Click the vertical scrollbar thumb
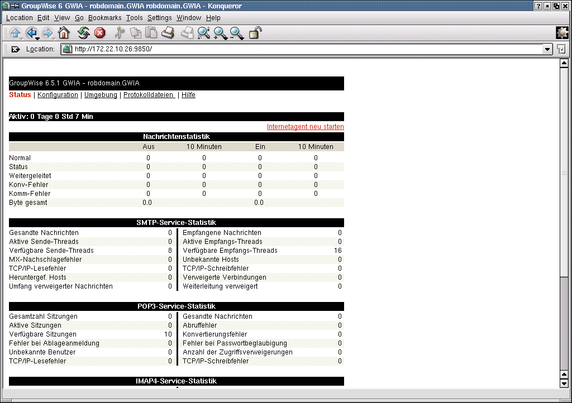The image size is (572, 403). click(x=564, y=172)
